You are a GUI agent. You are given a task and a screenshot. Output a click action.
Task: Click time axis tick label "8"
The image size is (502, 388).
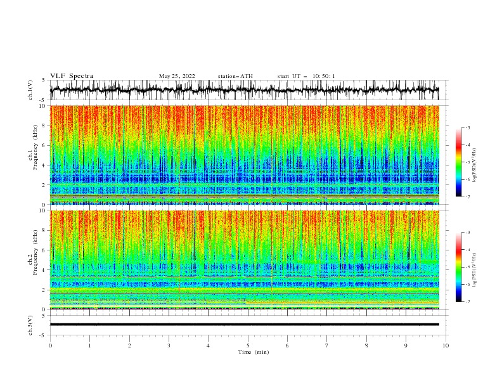[366, 346]
